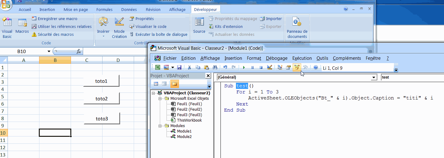Click View Code icon in Projet panel
The image size is (444, 158).
click(x=156, y=83)
